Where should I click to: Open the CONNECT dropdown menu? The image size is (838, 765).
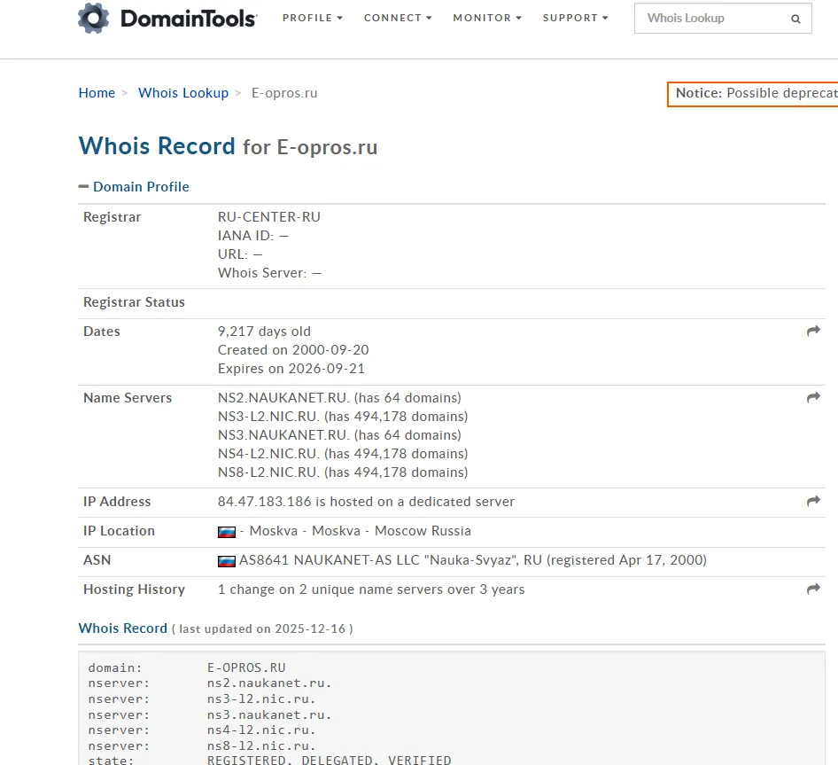click(x=398, y=19)
